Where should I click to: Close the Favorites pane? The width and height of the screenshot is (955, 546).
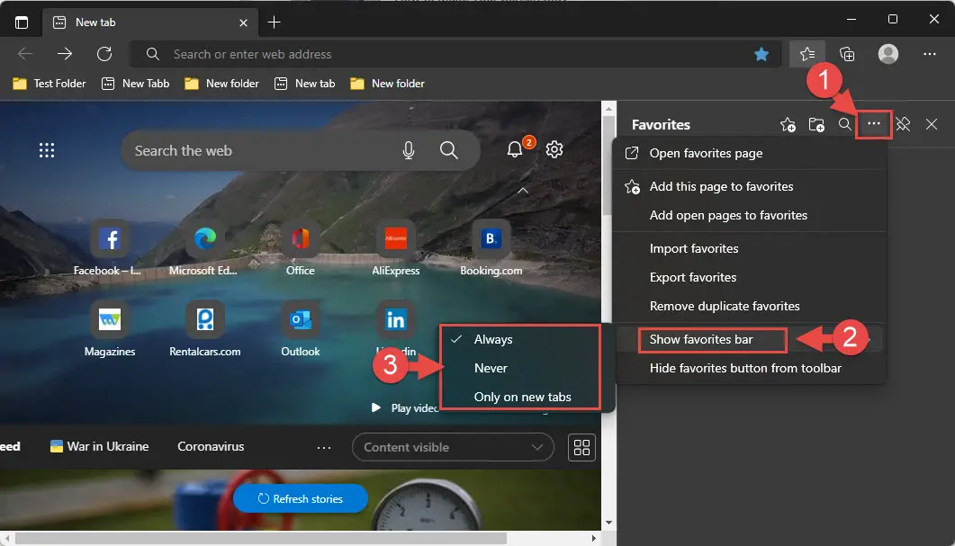click(932, 125)
